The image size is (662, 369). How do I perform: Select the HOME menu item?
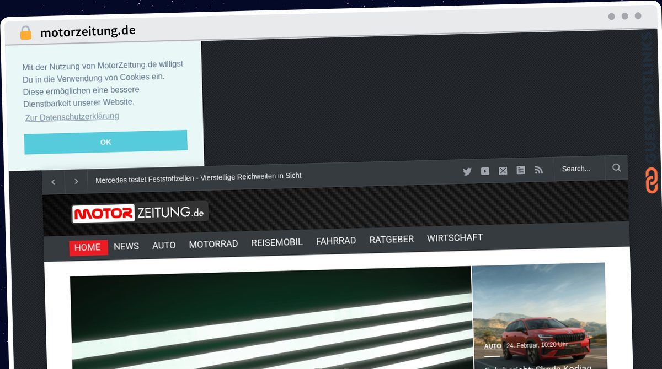tap(87, 247)
